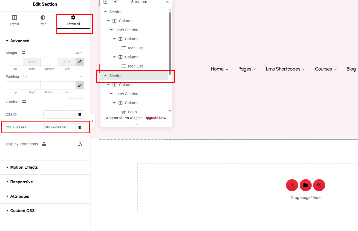This screenshot has height=231, width=358.
Task: Click the chevron next to Pages
Action: click(x=254, y=69)
